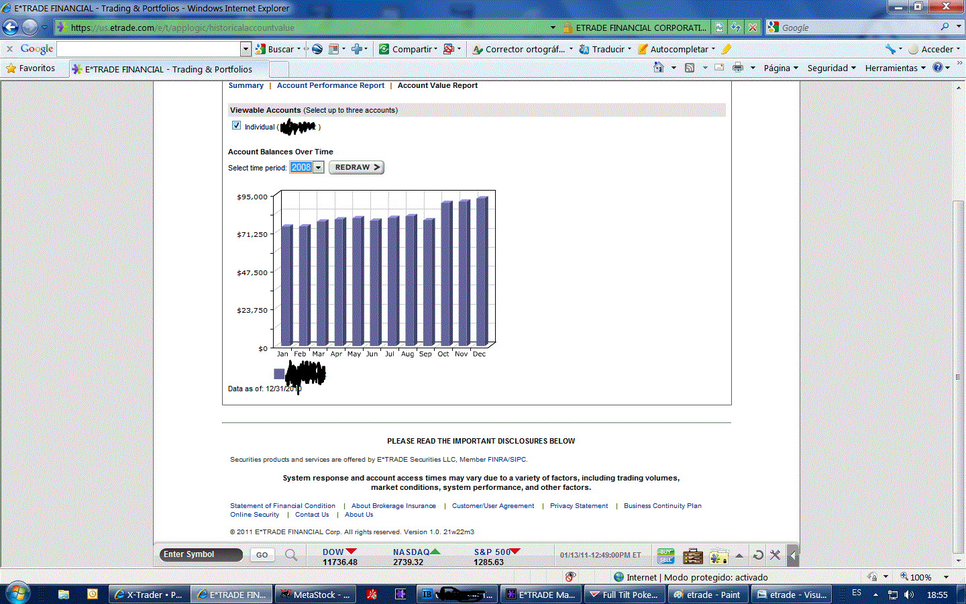Click the Google toolbar highlighter icon

point(727,49)
